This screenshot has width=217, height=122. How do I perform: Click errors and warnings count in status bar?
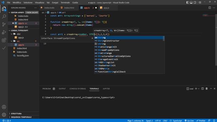[x=7, y=121]
